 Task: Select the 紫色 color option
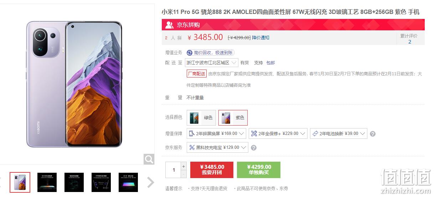tap(233, 117)
